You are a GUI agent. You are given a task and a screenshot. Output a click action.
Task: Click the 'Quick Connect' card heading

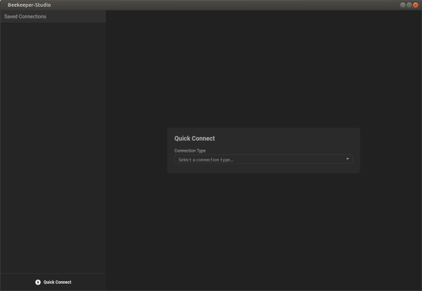pyautogui.click(x=195, y=139)
